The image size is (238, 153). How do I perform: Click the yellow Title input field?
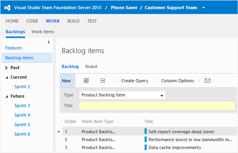157,106
